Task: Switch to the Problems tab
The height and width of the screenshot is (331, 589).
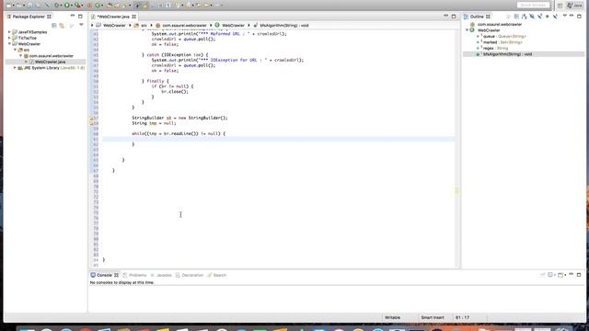Action: pos(134,275)
